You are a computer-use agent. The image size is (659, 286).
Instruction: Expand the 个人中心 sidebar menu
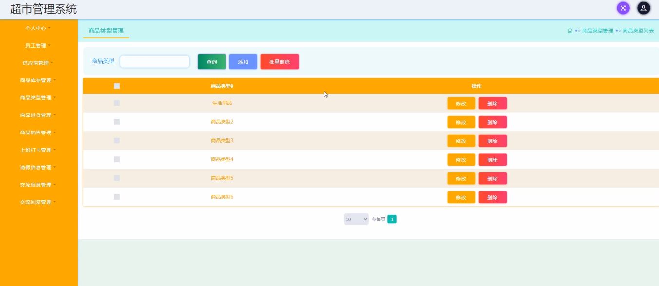pos(38,28)
